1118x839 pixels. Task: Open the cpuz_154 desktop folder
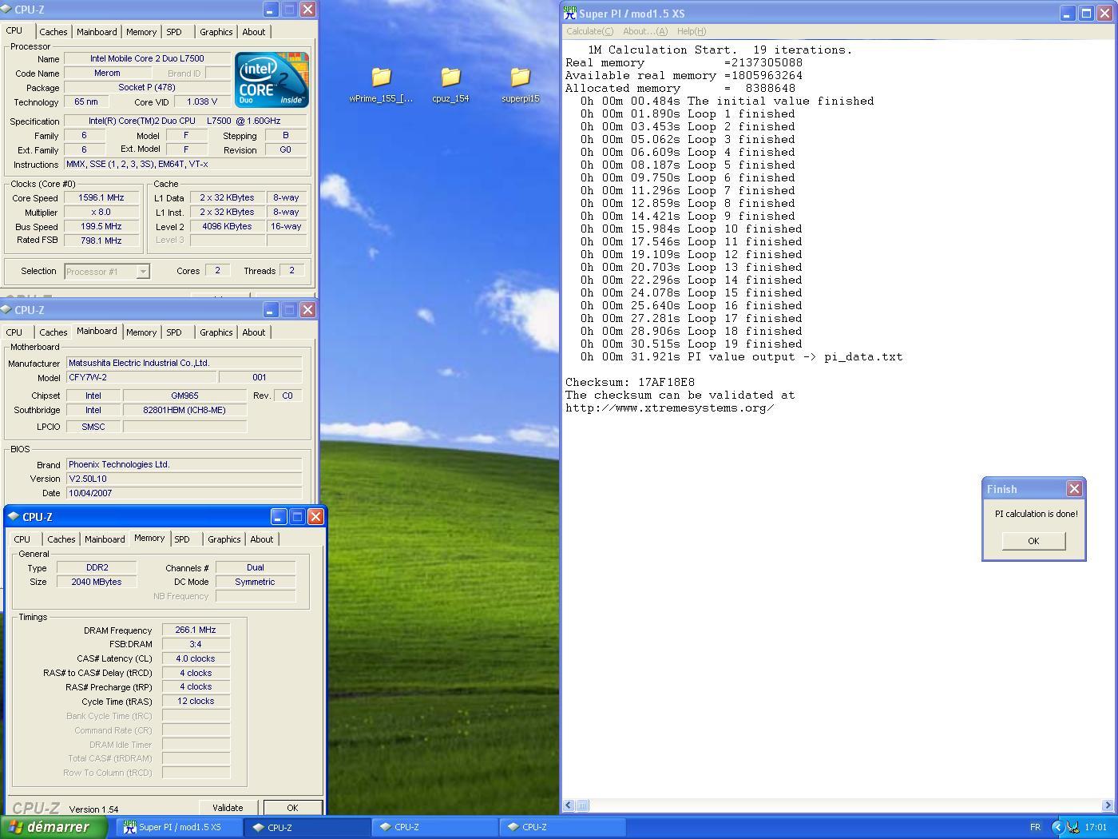450,85
